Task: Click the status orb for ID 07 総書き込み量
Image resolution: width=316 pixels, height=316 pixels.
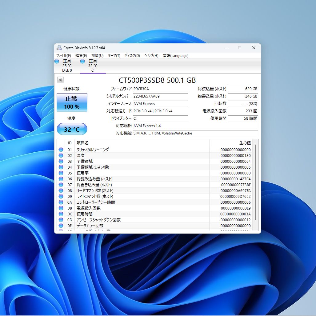Action: pyautogui.click(x=61, y=185)
